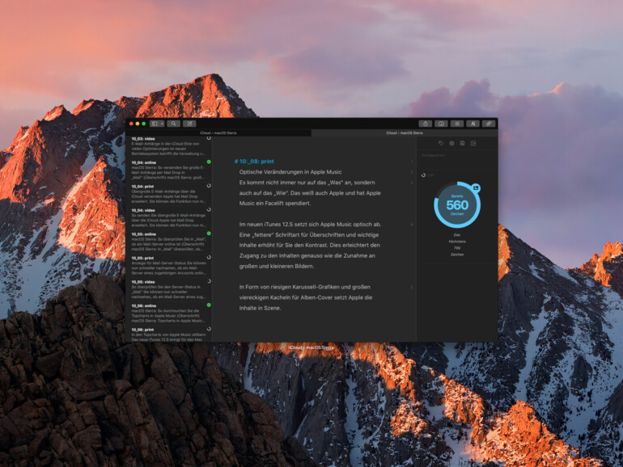The width and height of the screenshot is (623, 467).
Task: Open the '10_04: online' sheet
Action: pos(168,170)
